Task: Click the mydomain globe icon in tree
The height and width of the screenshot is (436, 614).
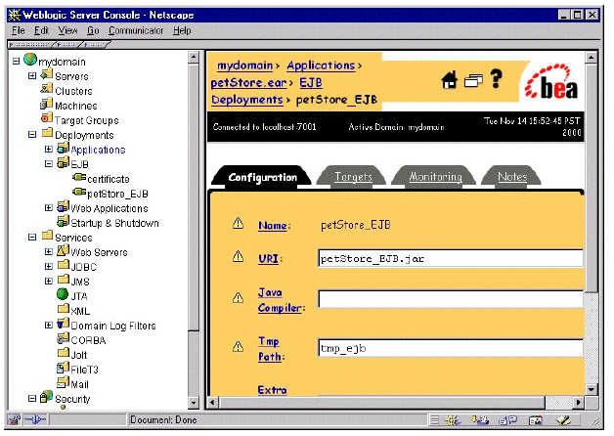Action: 30,61
